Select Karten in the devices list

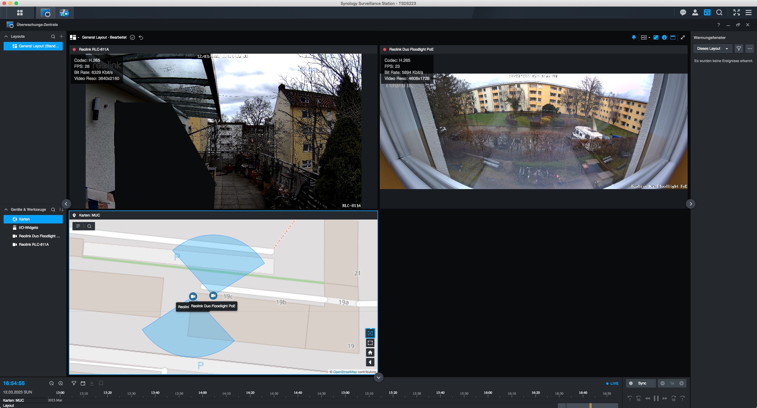click(x=24, y=219)
